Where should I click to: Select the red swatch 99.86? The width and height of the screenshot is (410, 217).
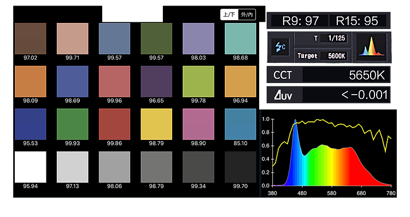[x=115, y=124]
